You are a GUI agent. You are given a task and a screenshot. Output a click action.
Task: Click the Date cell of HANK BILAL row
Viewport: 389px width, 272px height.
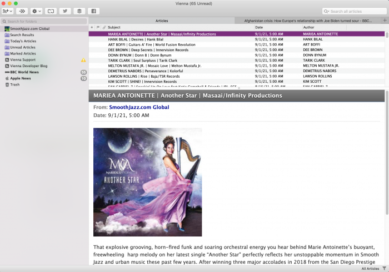coord(269,39)
